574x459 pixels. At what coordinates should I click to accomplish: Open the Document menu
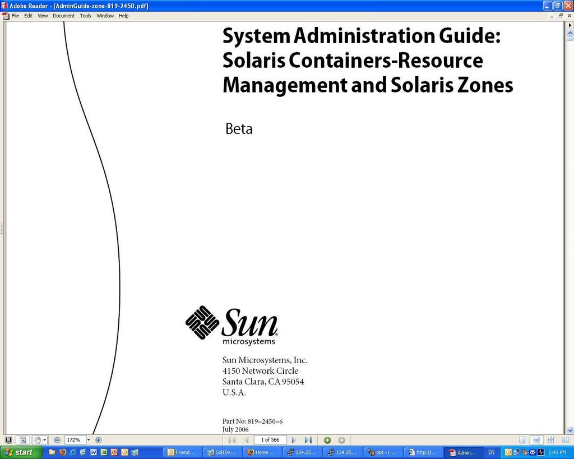pyautogui.click(x=64, y=16)
